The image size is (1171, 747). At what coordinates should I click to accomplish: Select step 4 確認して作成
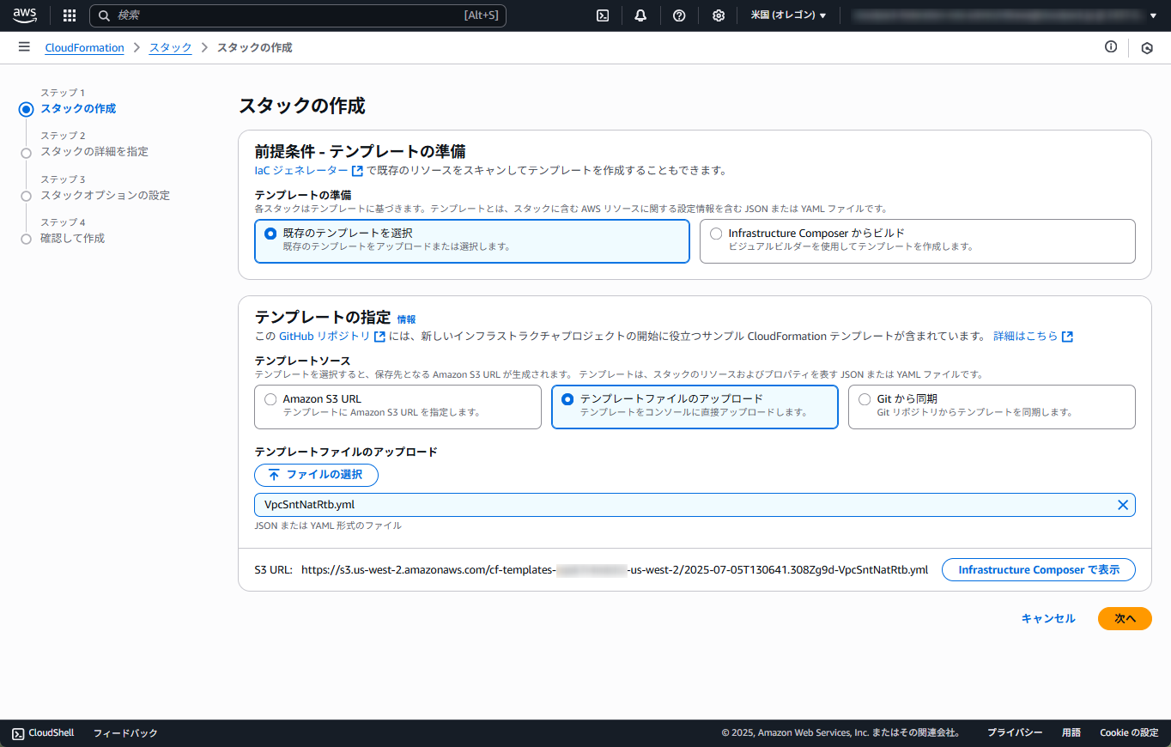point(72,239)
